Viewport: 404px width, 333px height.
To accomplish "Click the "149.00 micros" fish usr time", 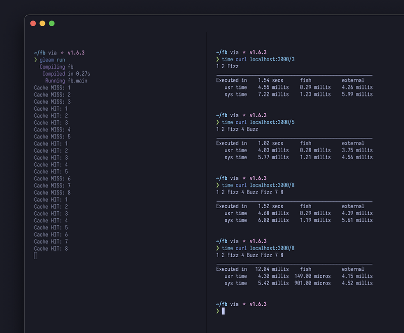I will (x=313, y=276).
